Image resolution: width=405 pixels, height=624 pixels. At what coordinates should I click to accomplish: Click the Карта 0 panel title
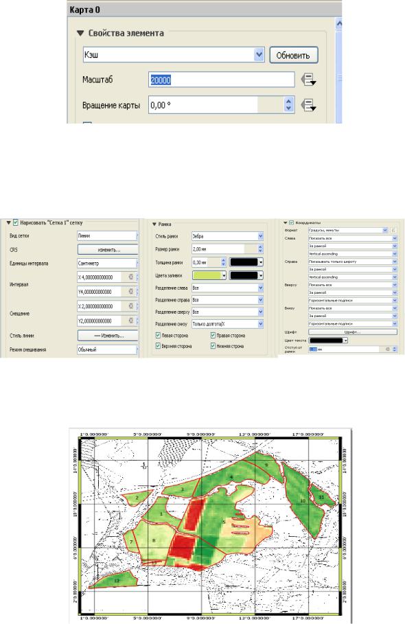pyautogui.click(x=84, y=10)
